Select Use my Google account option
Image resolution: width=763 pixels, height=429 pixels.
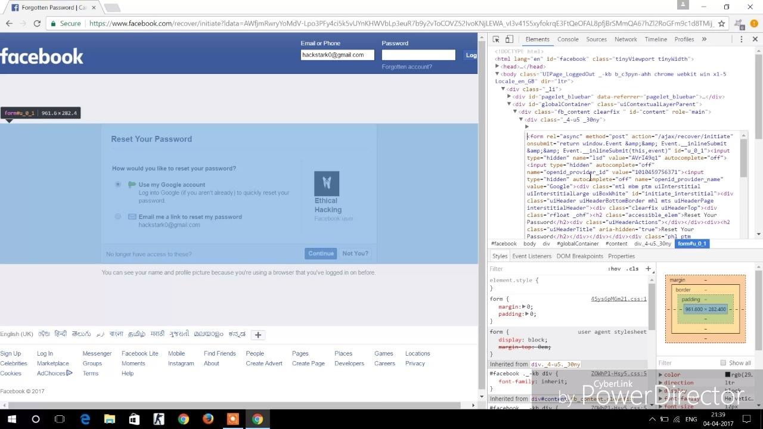pyautogui.click(x=118, y=185)
